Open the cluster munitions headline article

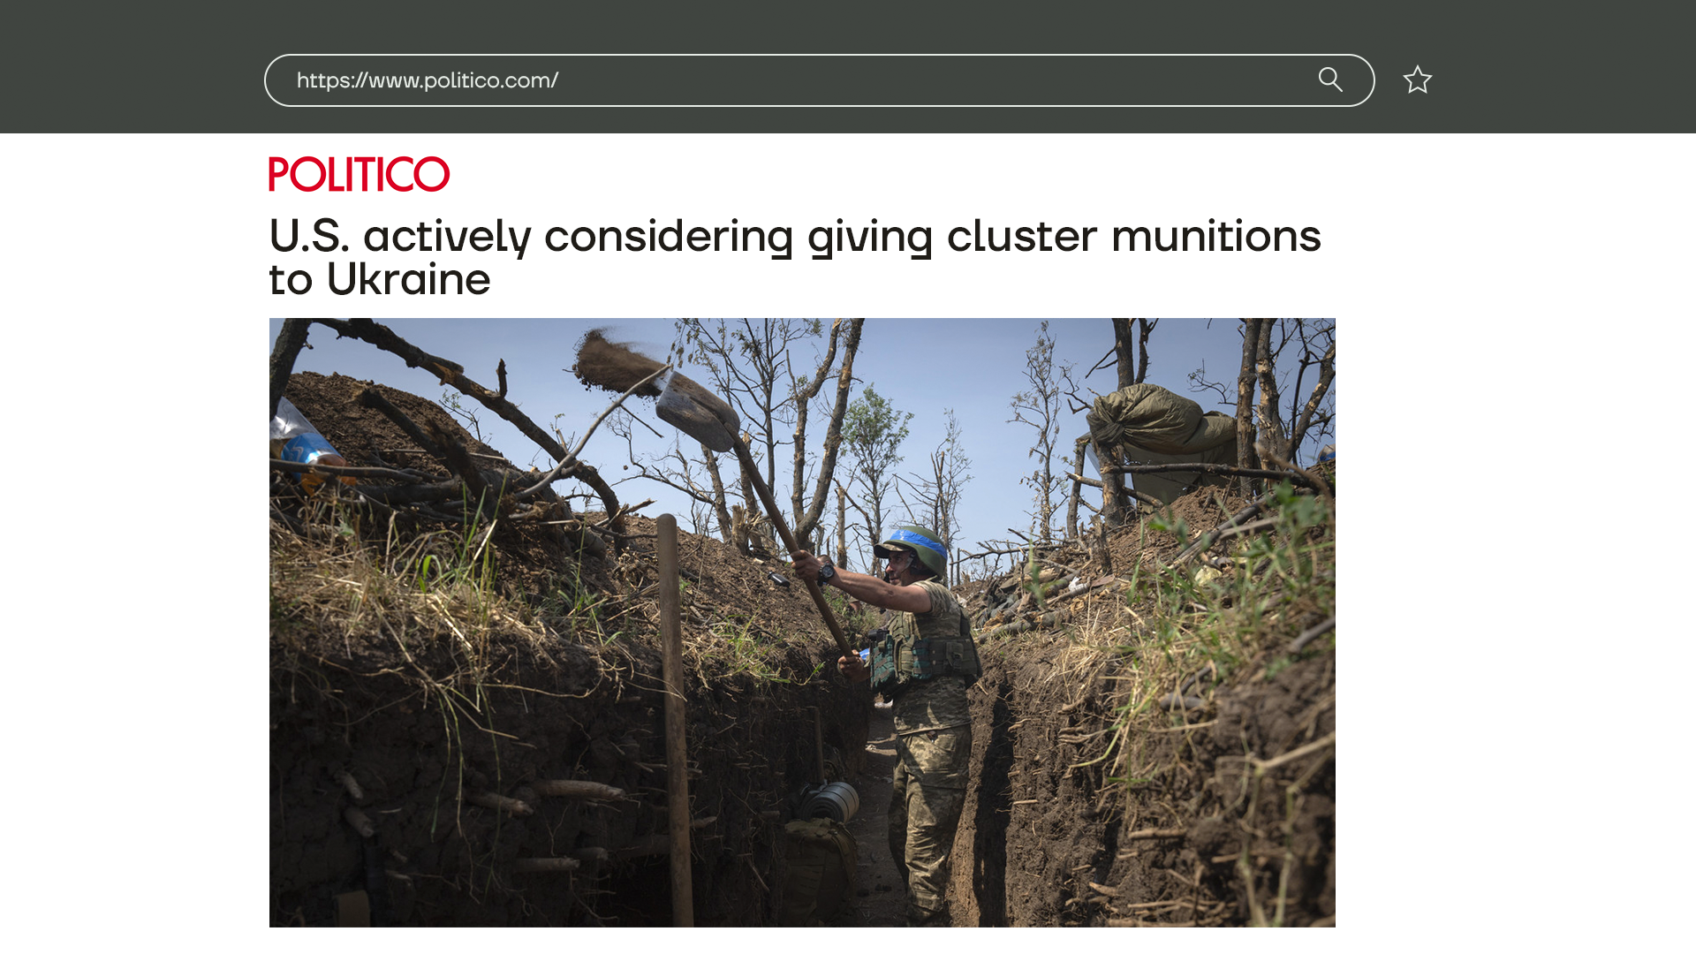[795, 257]
